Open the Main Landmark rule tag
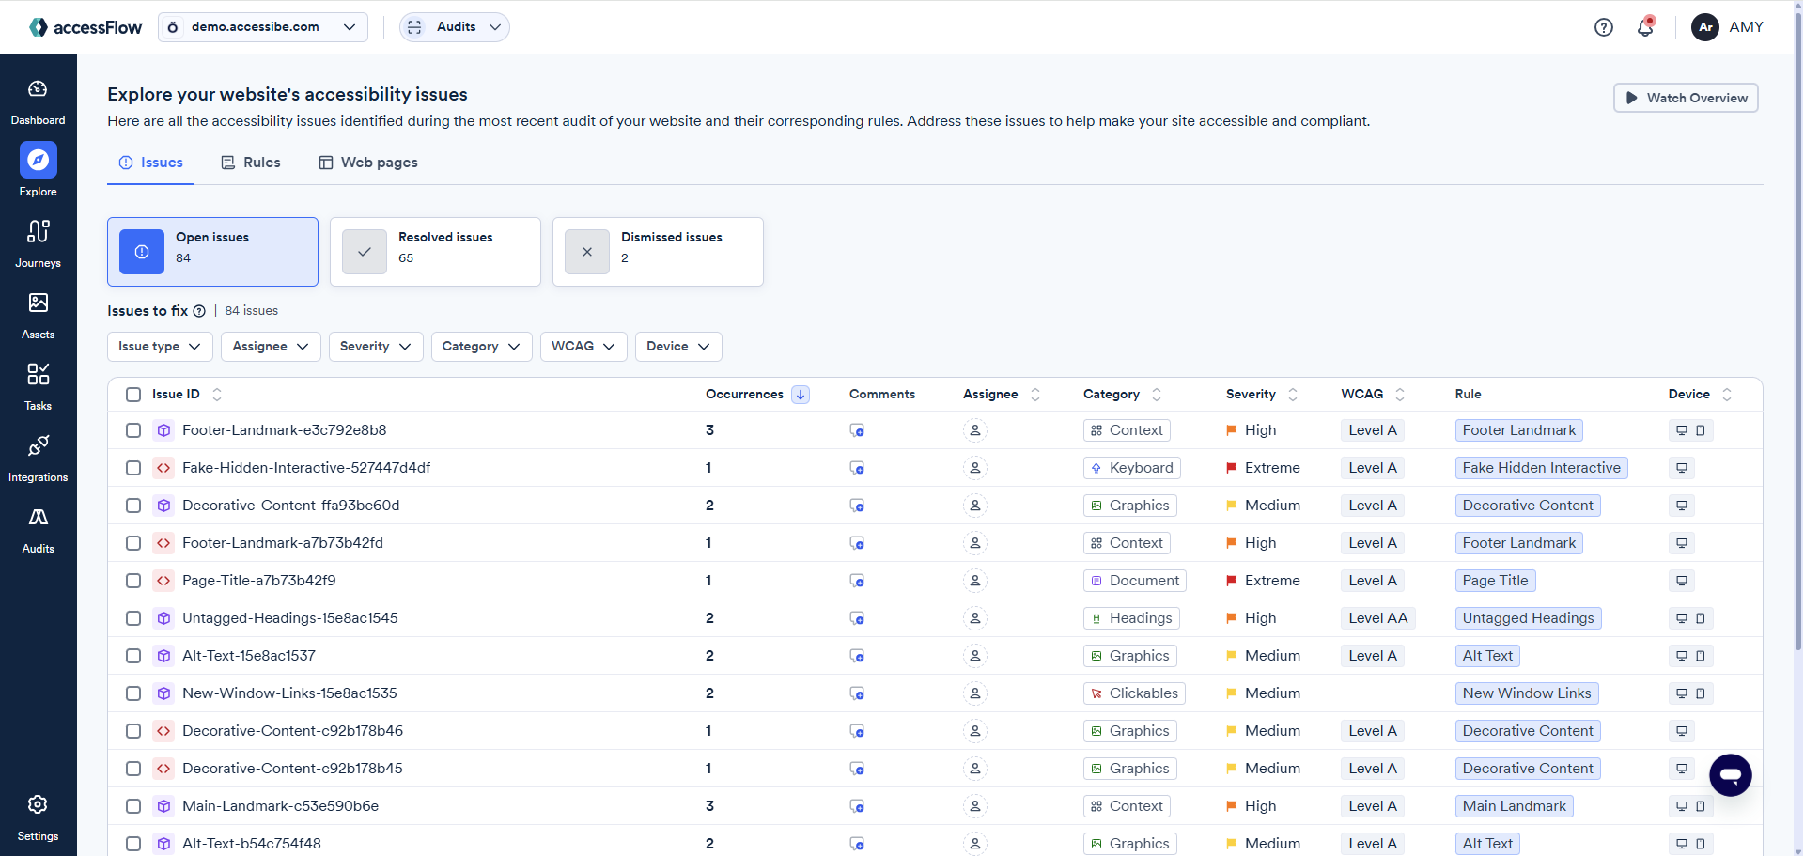1804x856 pixels. 1514,806
